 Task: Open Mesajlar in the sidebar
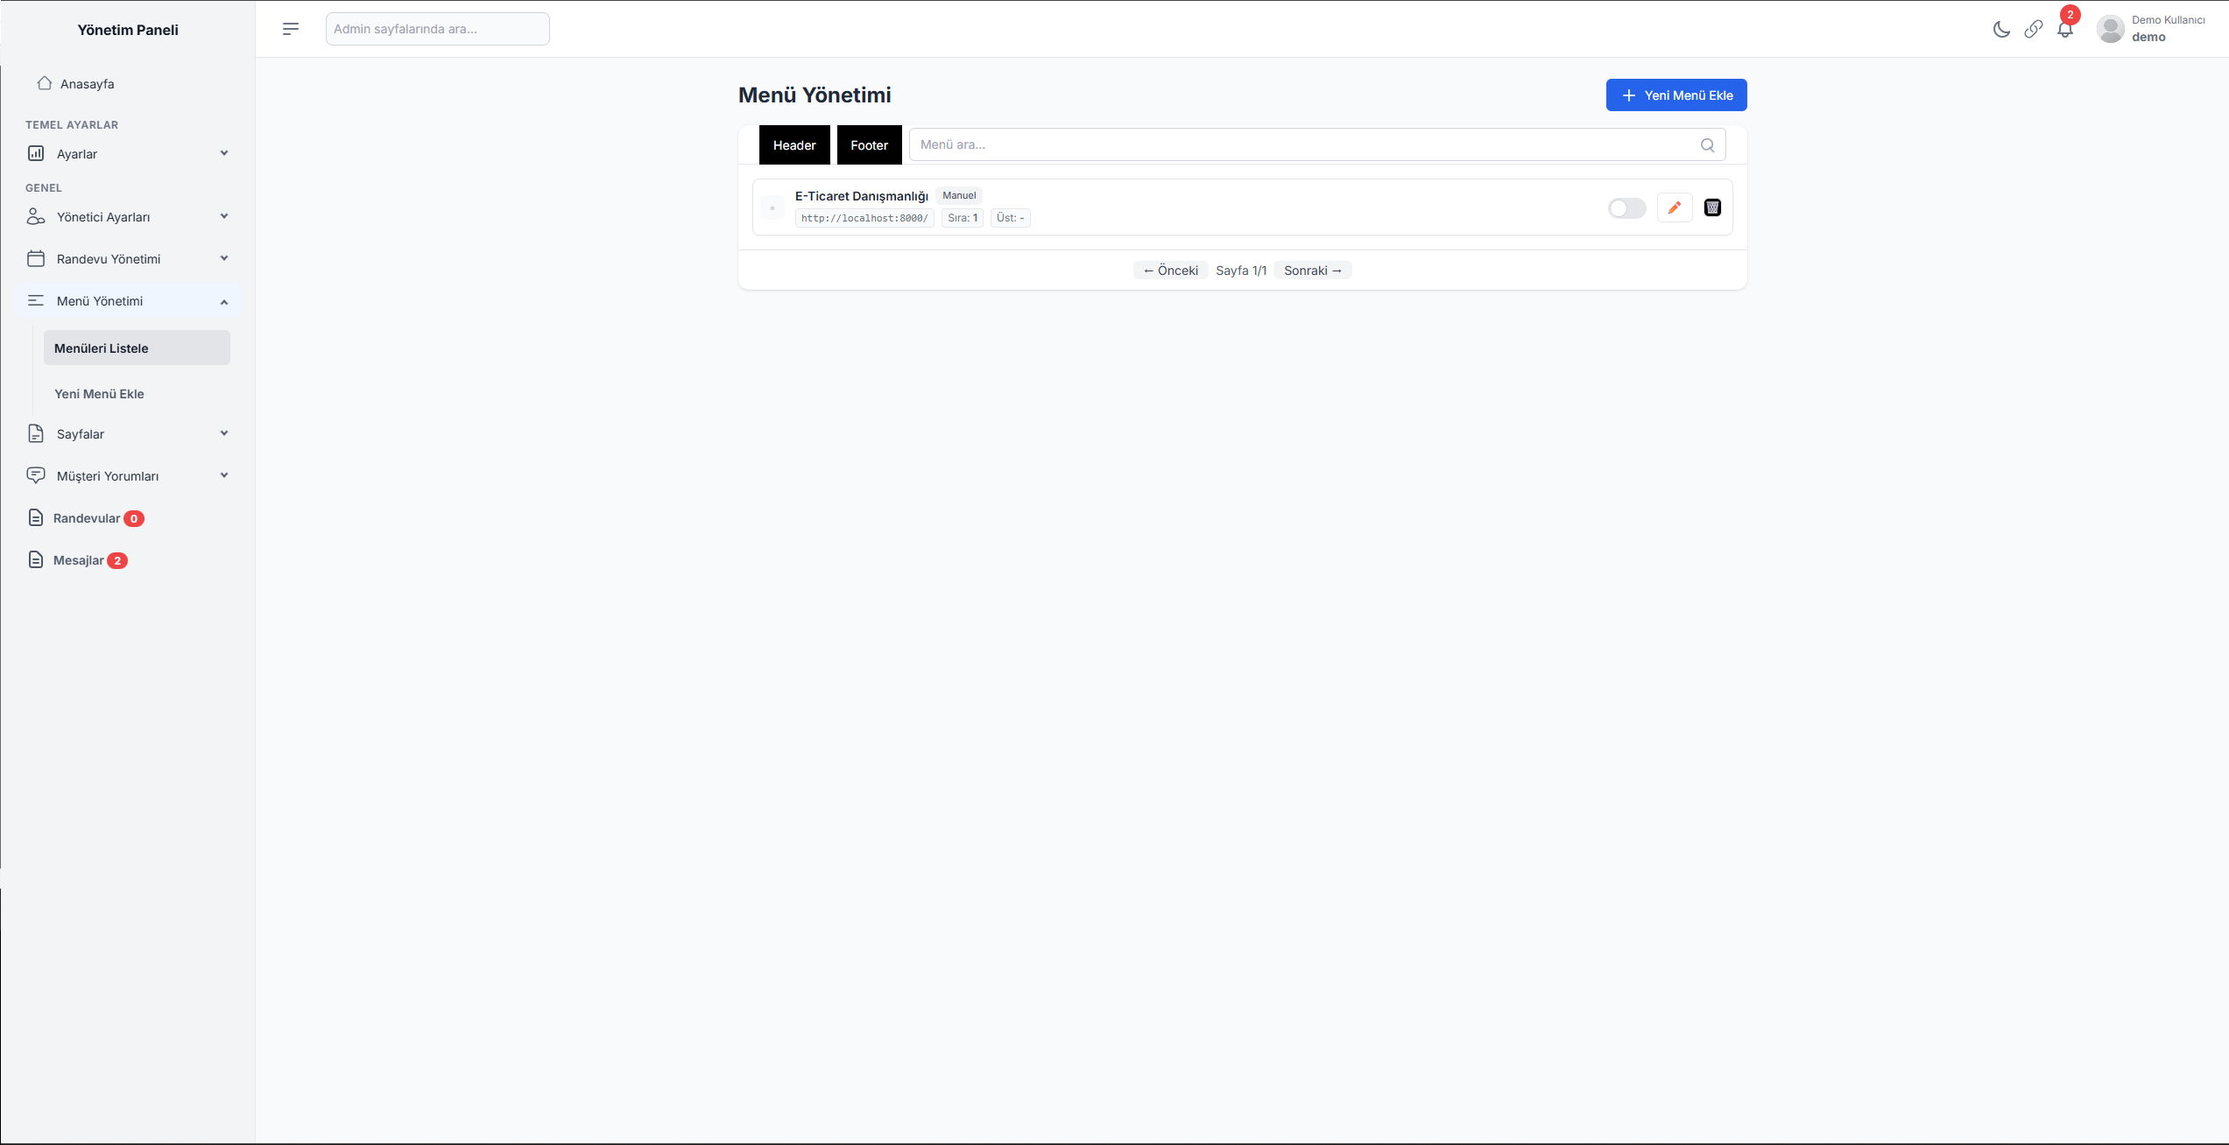(79, 560)
